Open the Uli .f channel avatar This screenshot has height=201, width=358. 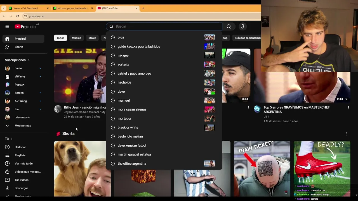pos(257,109)
